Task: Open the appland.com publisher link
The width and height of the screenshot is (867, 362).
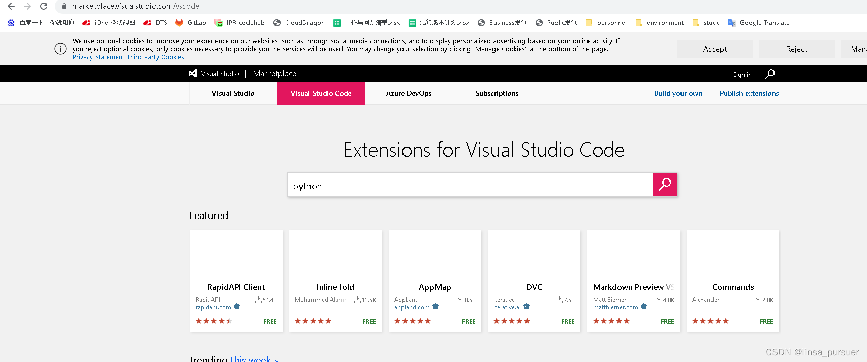Action: tap(412, 307)
